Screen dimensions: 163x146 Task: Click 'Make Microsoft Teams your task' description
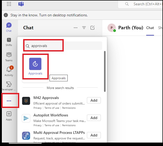tap(60, 121)
